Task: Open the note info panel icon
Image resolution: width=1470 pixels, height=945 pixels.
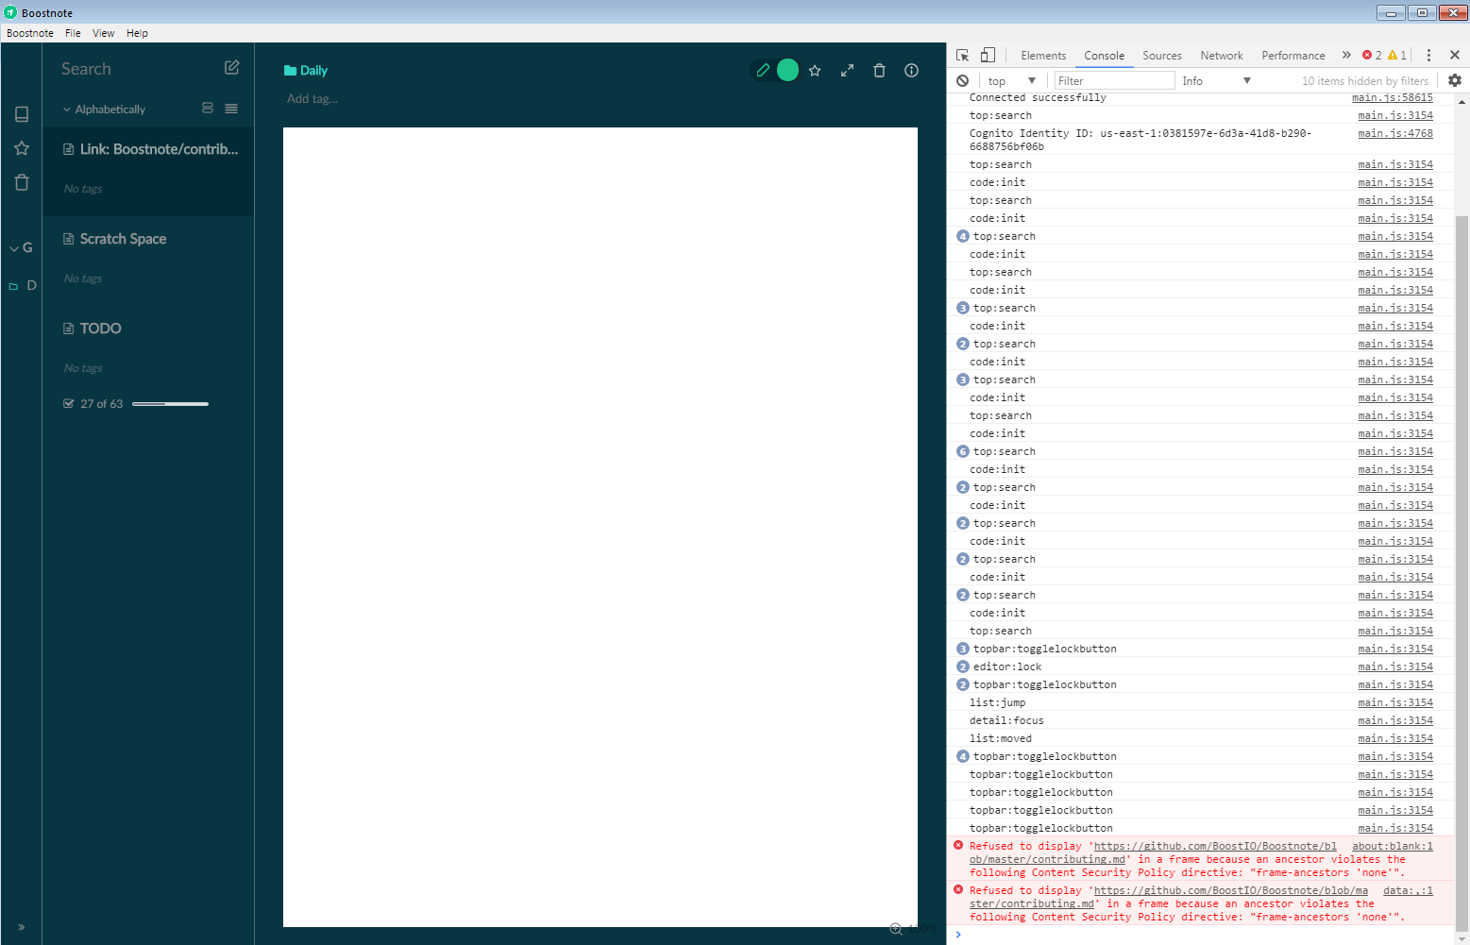Action: click(x=911, y=71)
